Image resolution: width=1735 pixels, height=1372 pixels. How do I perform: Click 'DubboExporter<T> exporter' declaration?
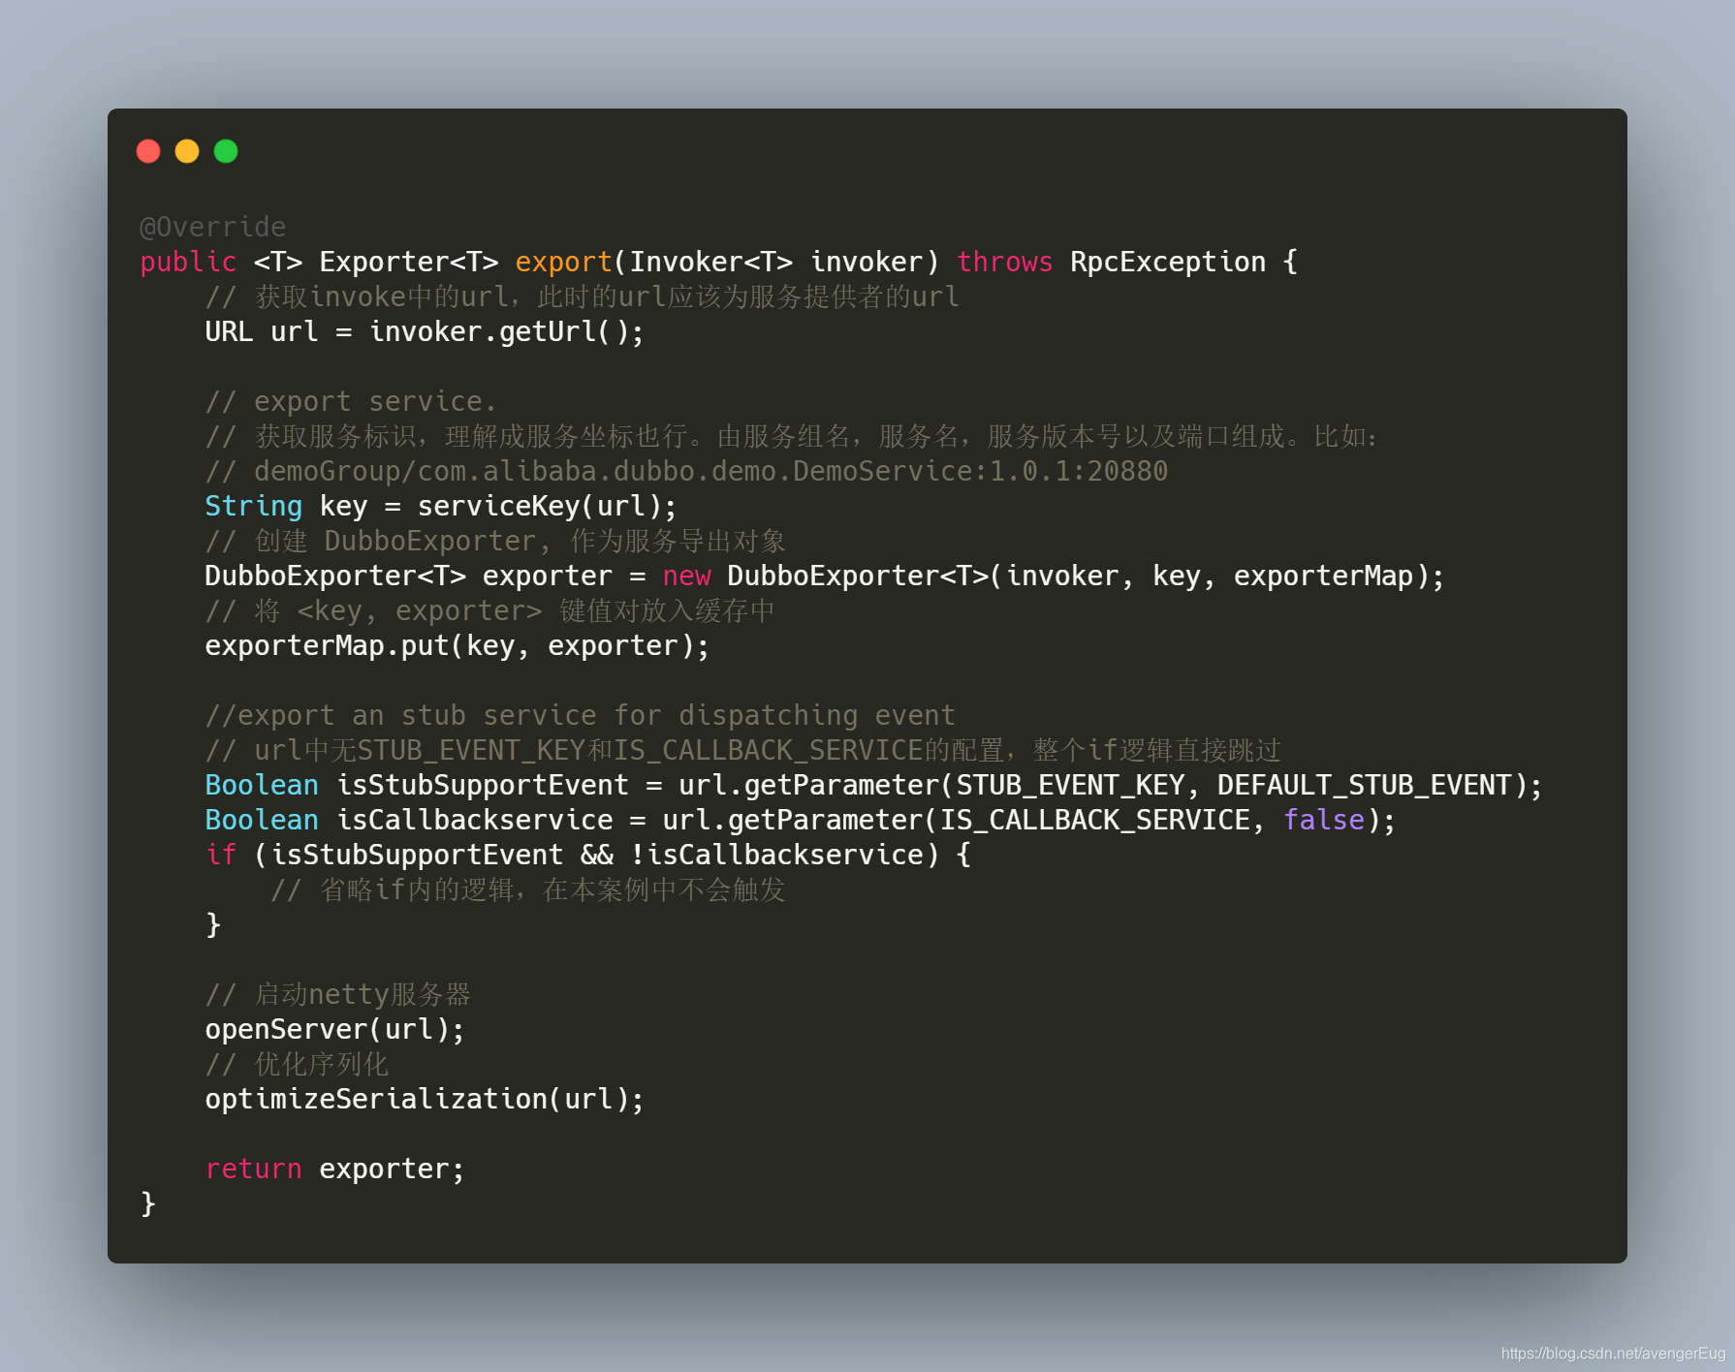point(409,576)
